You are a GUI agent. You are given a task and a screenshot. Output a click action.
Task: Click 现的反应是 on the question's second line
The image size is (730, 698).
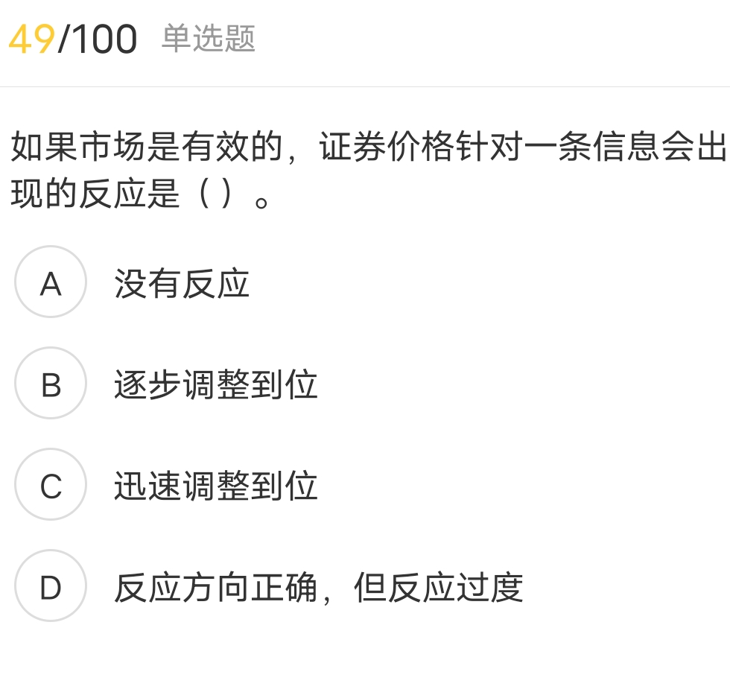(95, 195)
